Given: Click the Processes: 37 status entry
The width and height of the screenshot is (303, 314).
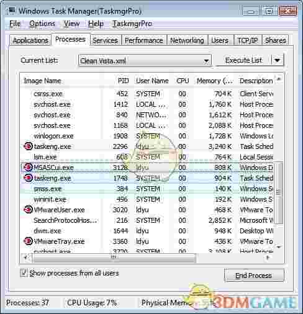Looking at the screenshot, I should tap(28, 303).
